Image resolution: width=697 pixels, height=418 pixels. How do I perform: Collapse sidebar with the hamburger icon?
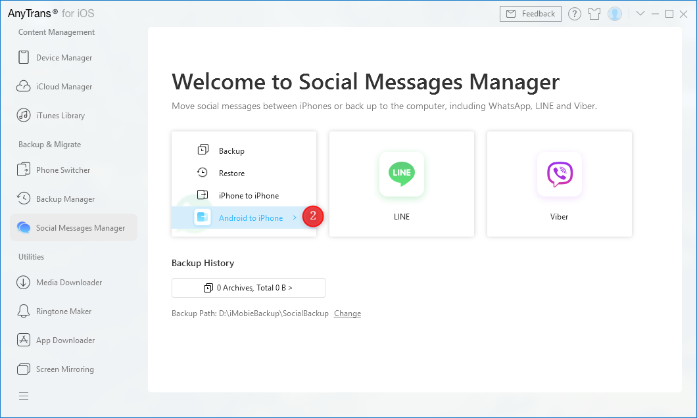[x=24, y=396]
